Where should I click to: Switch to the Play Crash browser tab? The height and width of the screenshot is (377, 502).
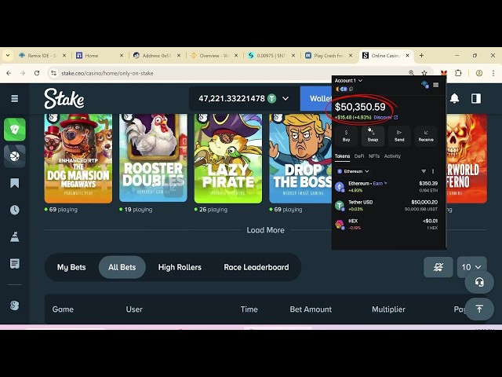tap(328, 56)
